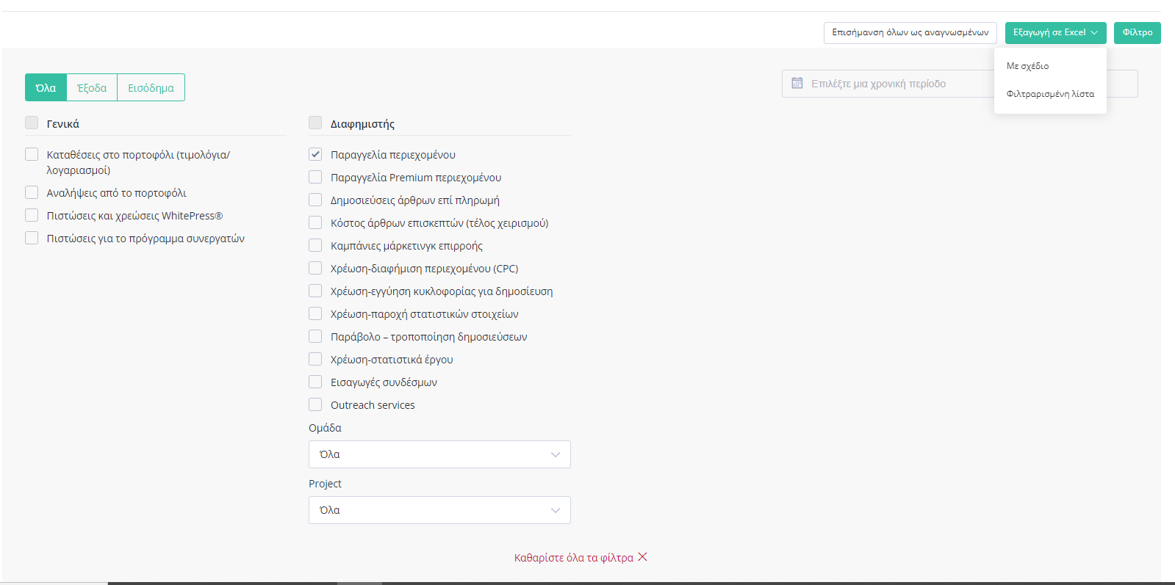Check Χρέωση-παροχή στατιστικών στοιχείων checkbox
The height and width of the screenshot is (585, 1175).
click(x=315, y=313)
